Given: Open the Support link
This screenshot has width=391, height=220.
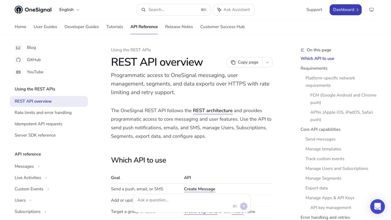Looking at the screenshot, I should pyautogui.click(x=314, y=10).
